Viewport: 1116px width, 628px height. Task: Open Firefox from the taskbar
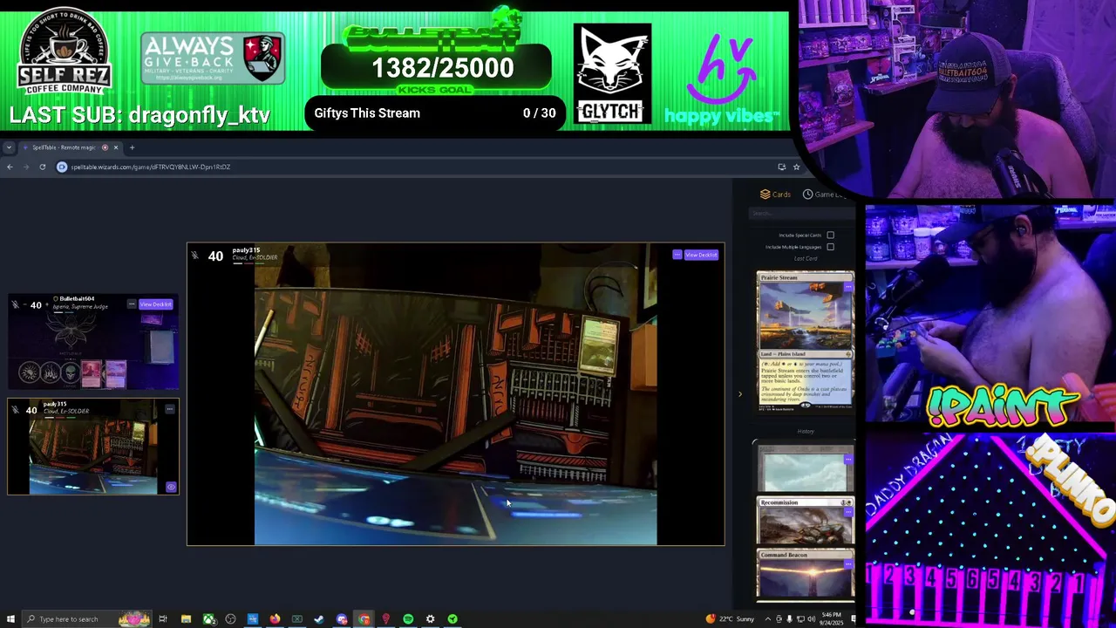(275, 619)
